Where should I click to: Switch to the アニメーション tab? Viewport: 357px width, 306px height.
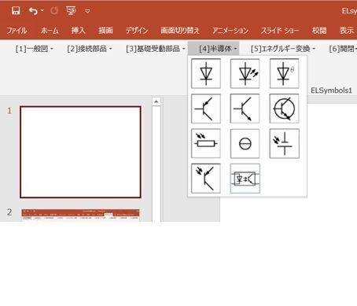(230, 31)
